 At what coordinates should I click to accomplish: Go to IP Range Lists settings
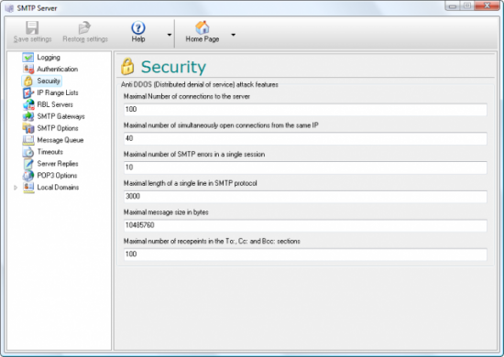(x=58, y=92)
